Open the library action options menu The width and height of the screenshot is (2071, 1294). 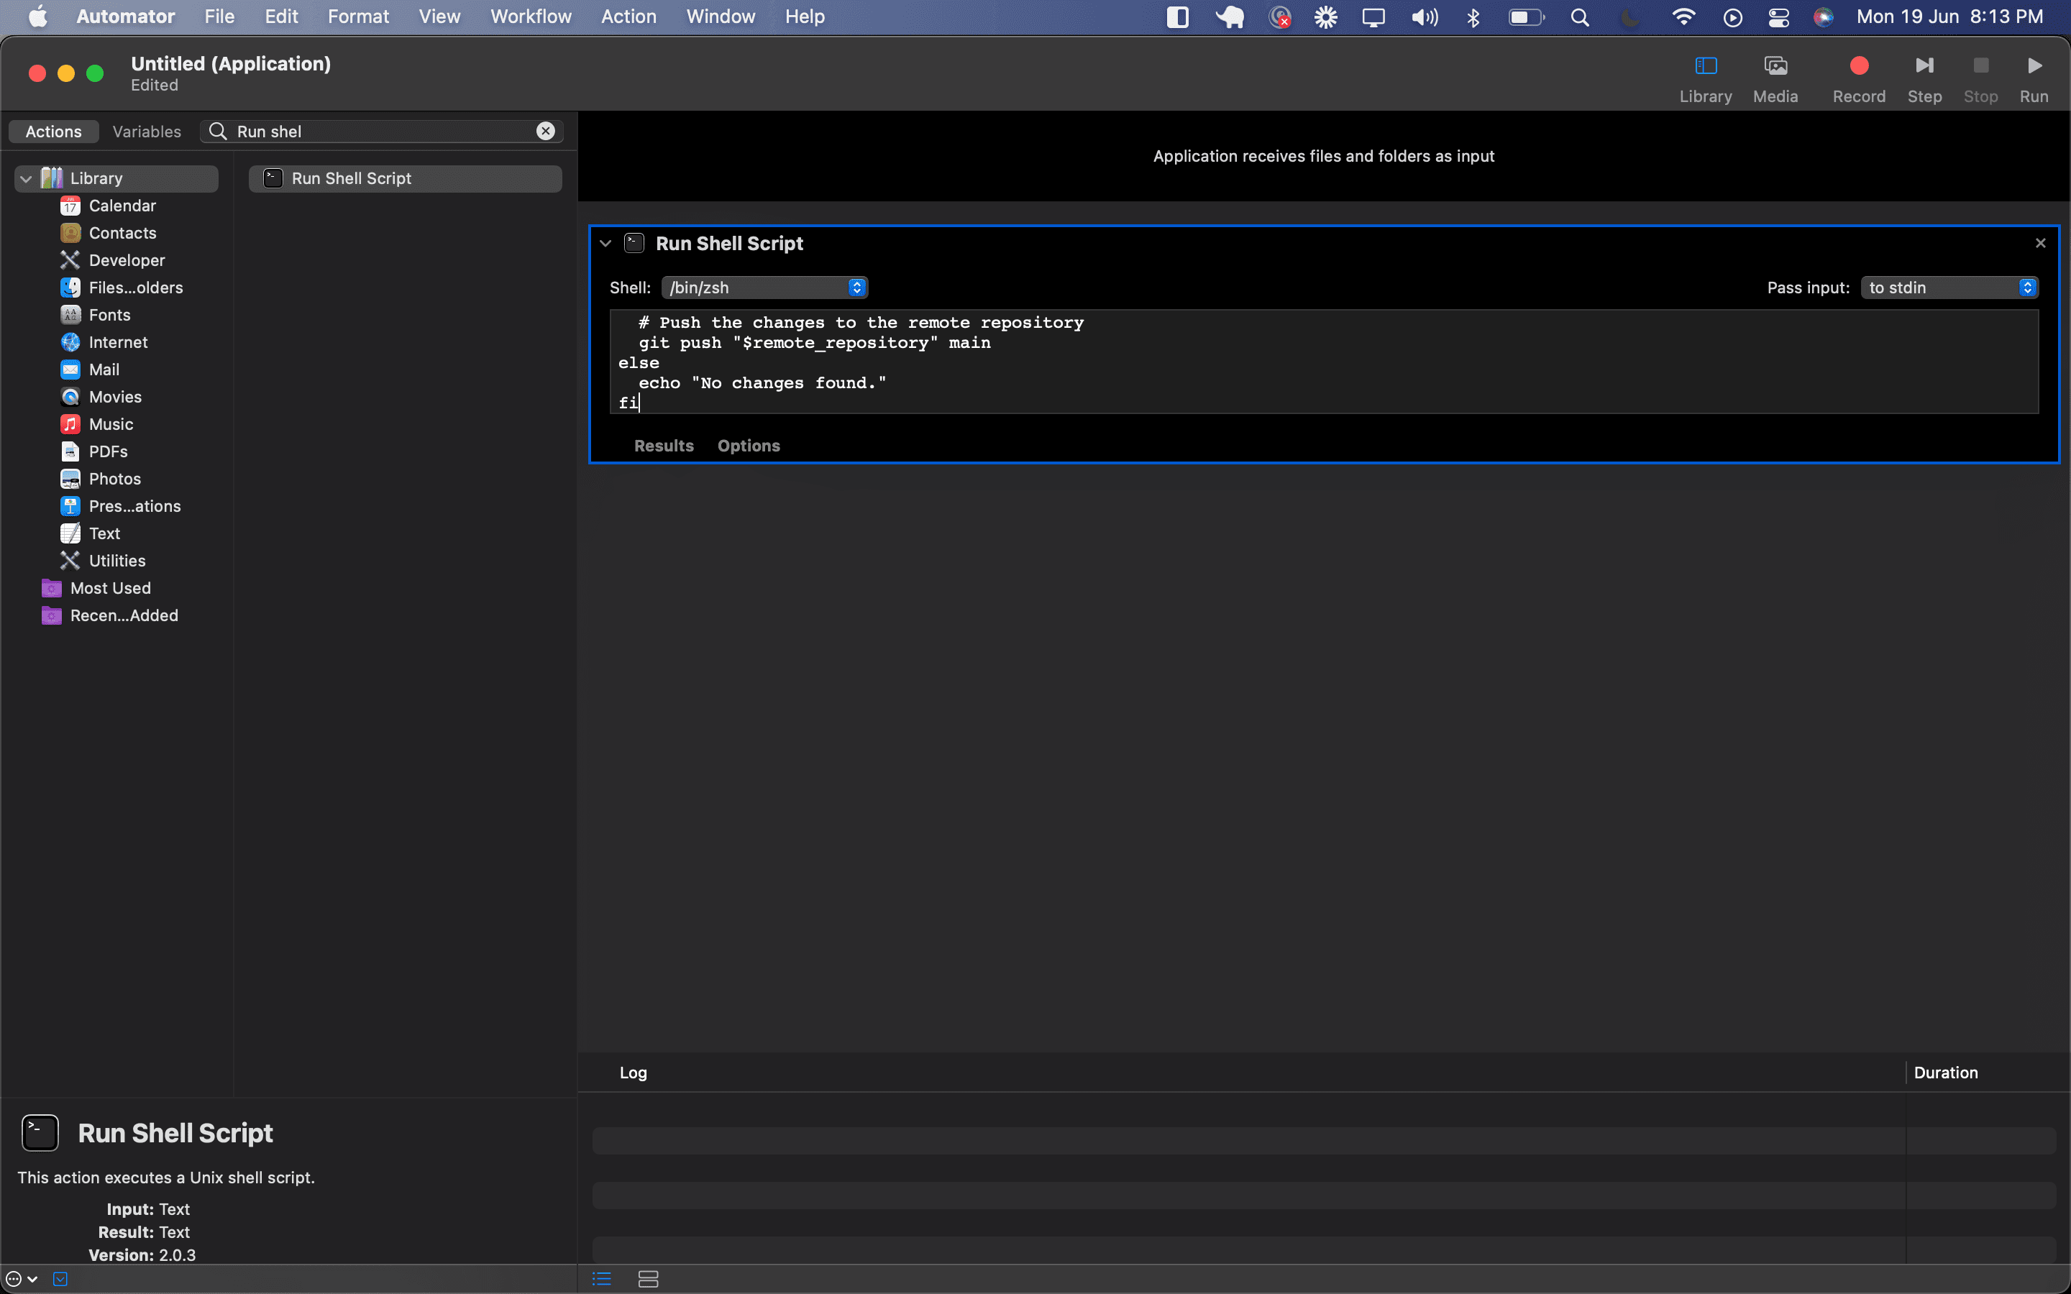click(x=22, y=1279)
